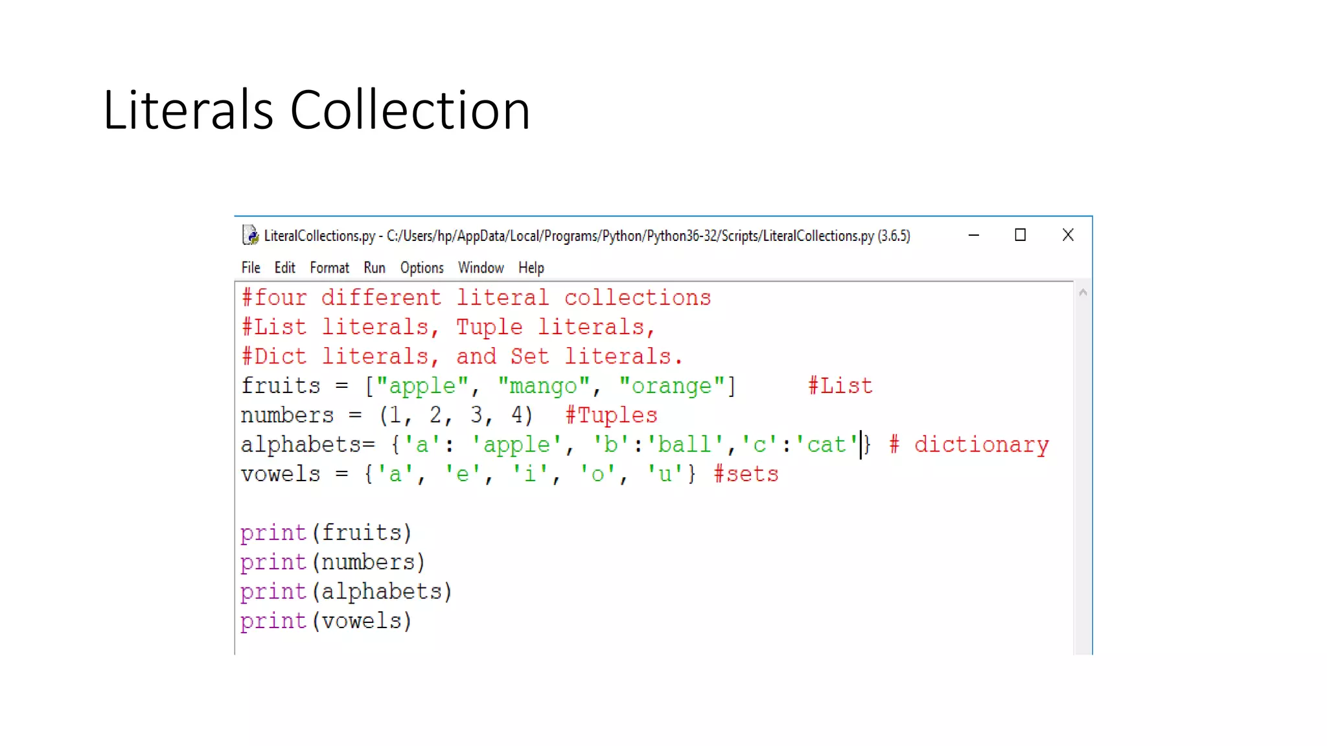Click the '#List' trailing comment
This screenshot has width=1327, height=746.
[840, 386]
